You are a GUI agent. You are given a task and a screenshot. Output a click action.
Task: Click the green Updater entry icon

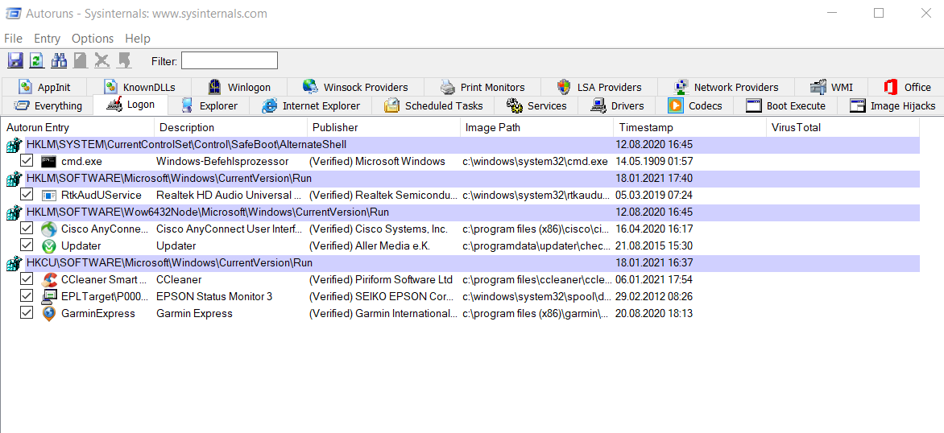[49, 245]
